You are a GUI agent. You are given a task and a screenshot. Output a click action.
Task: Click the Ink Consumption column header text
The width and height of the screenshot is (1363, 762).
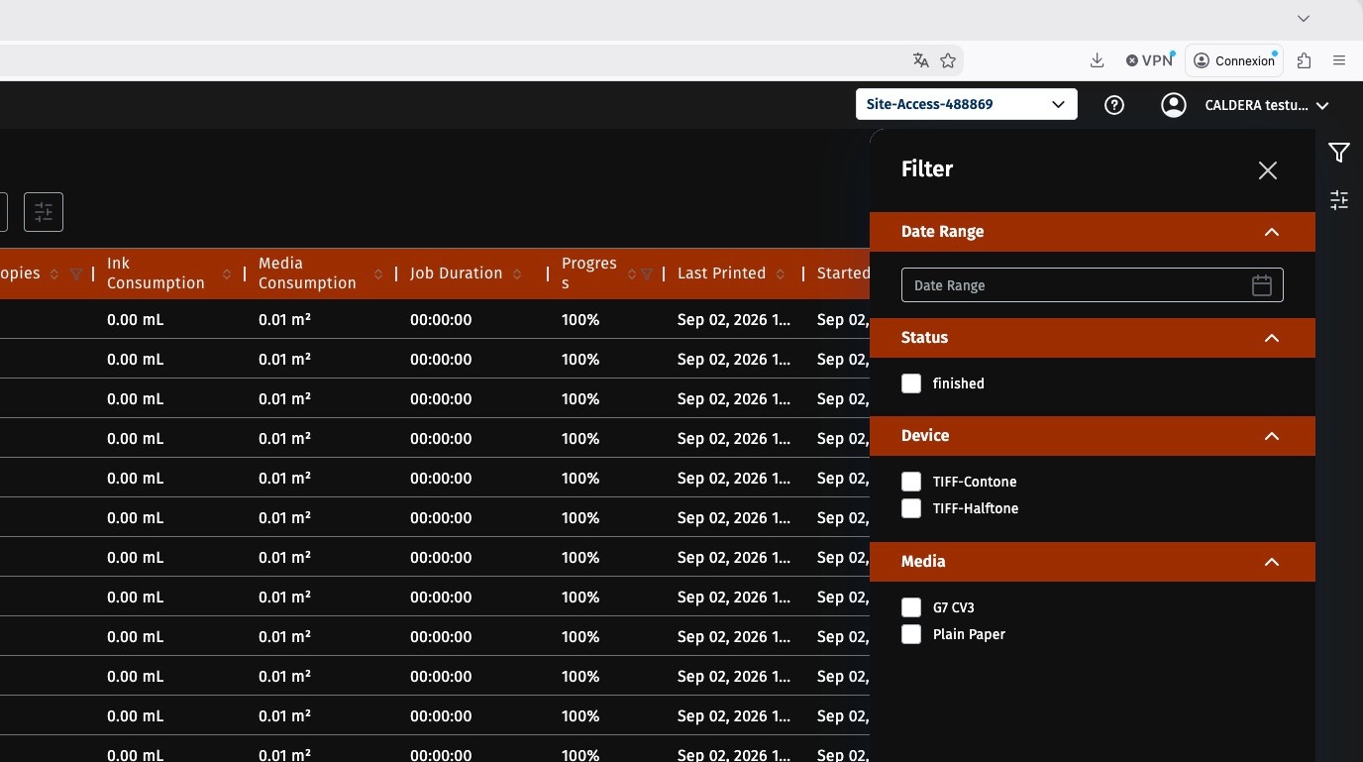coord(156,273)
